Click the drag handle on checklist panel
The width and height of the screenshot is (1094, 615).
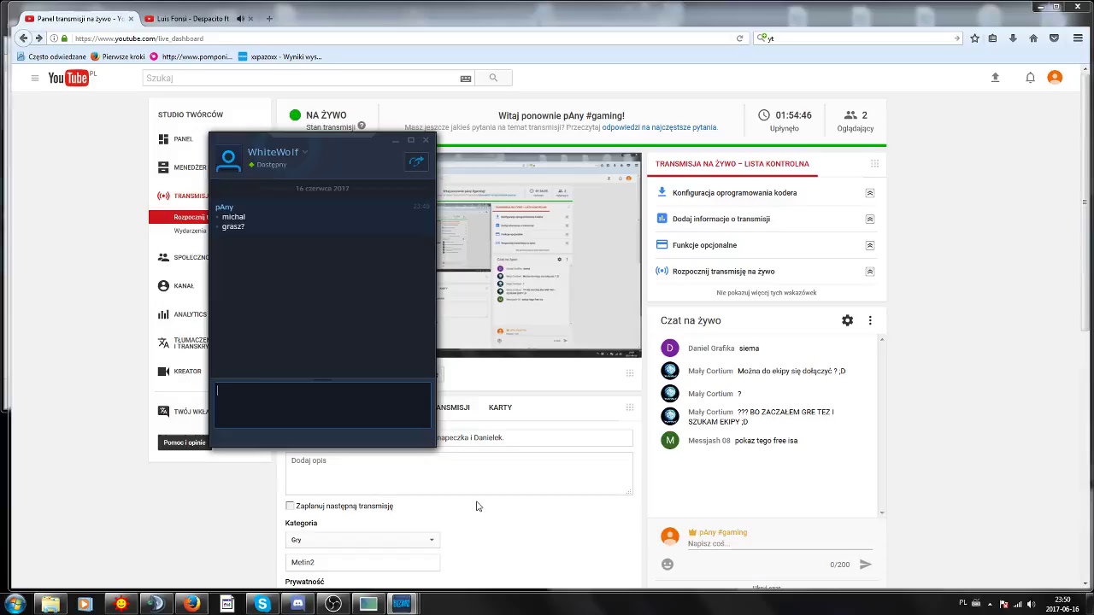point(874,163)
